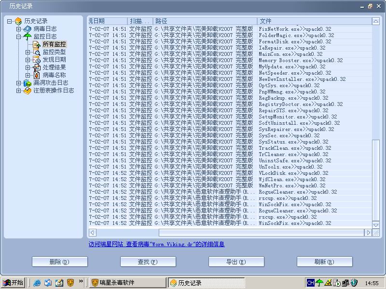Expand the 发现日期 node
This screenshot has width=386, height=289.
coord(28,60)
